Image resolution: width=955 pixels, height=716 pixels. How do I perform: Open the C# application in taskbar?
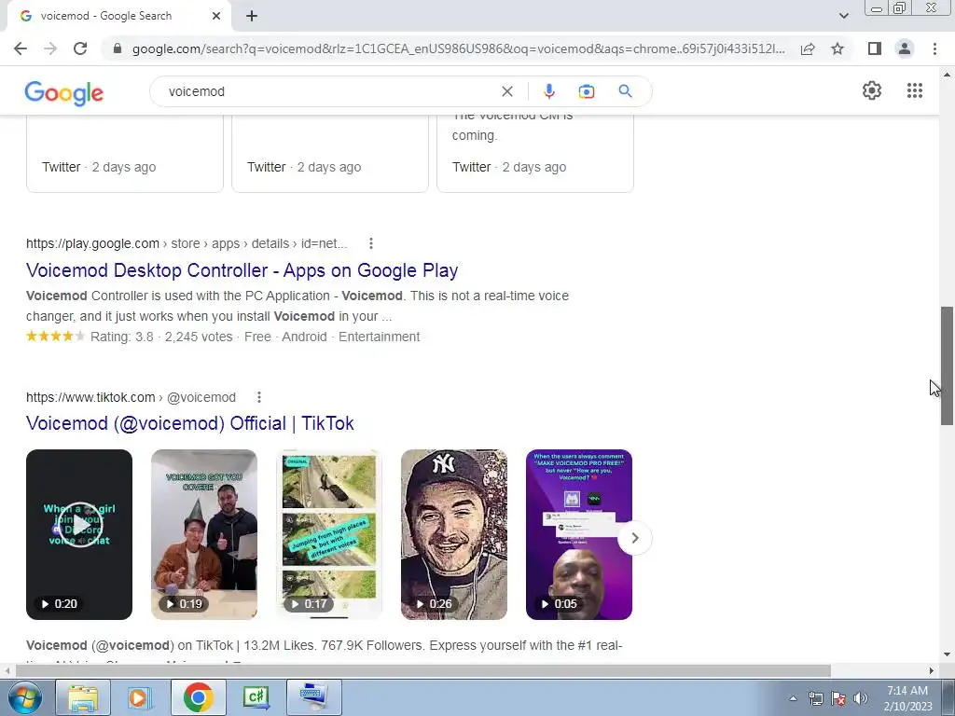pos(256,697)
